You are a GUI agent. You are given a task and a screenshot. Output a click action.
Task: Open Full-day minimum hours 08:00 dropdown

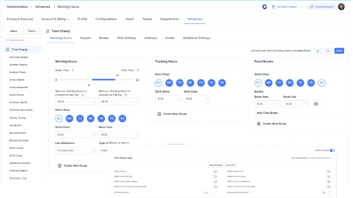coord(119,101)
